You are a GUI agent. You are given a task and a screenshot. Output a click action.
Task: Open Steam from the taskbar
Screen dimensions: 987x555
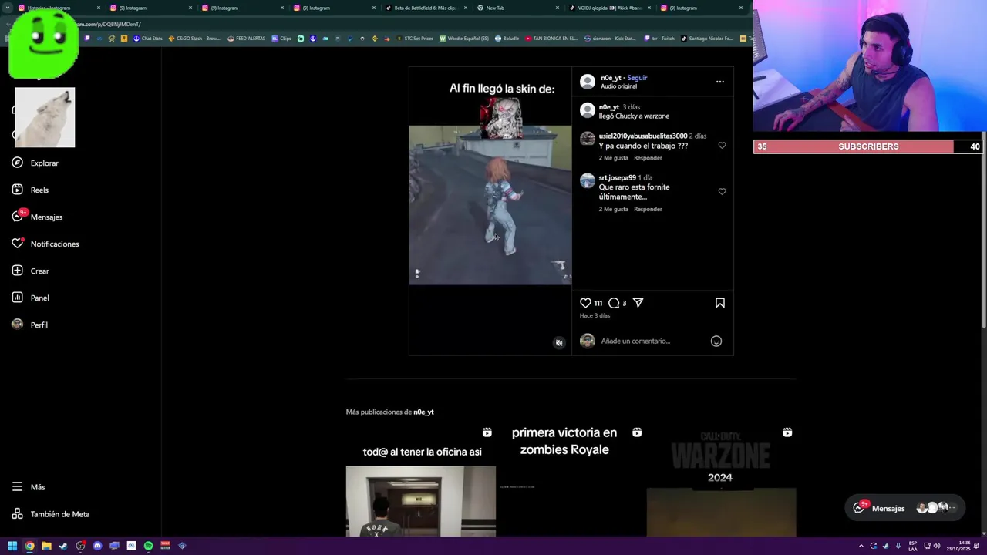[63, 546]
